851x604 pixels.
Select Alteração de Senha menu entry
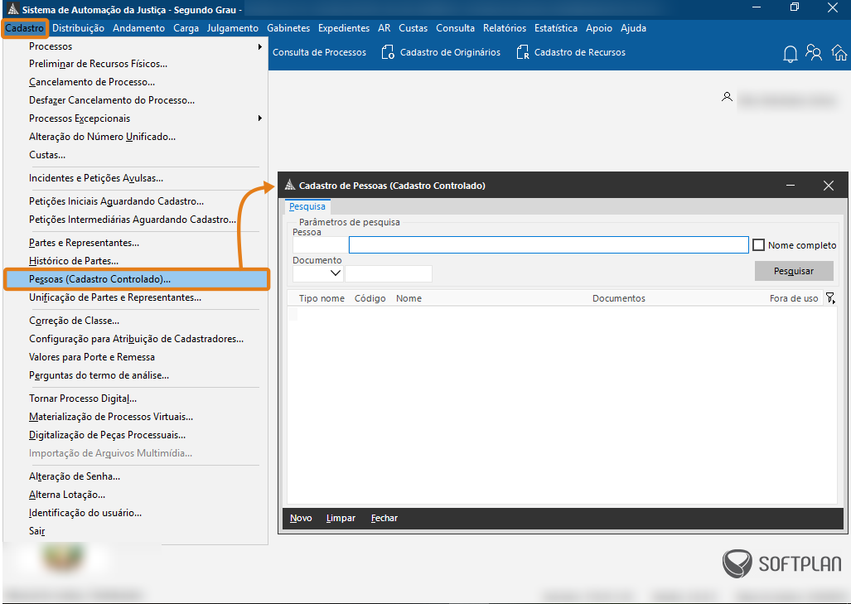tap(75, 476)
